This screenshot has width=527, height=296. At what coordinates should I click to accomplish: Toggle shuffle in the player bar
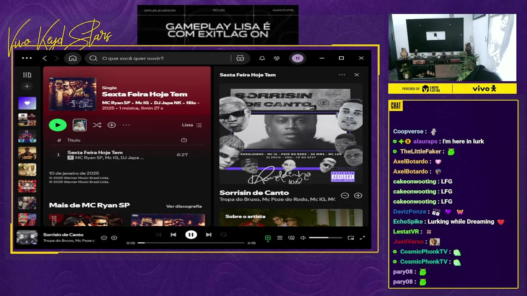point(159,235)
